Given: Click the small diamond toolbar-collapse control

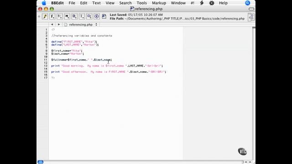Looking at the screenshot, I should 39,16.
